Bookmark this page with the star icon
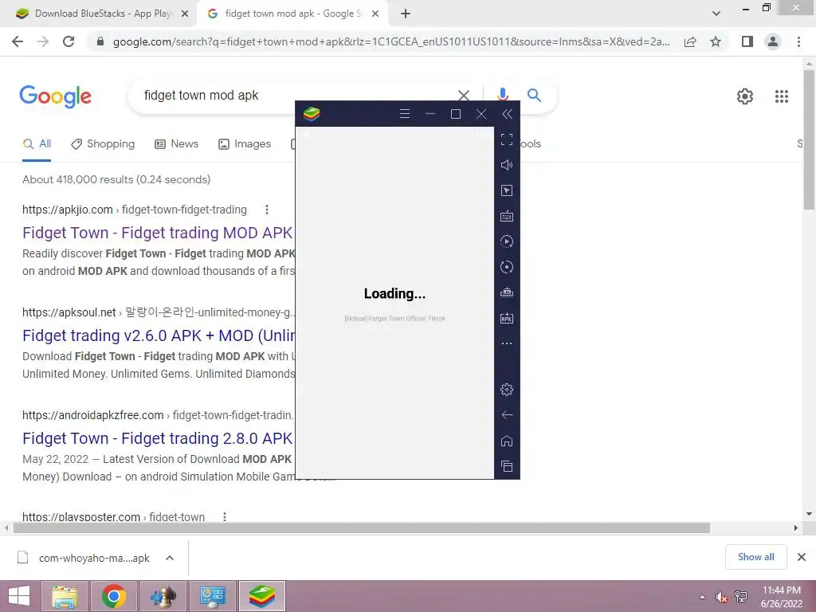 [716, 41]
